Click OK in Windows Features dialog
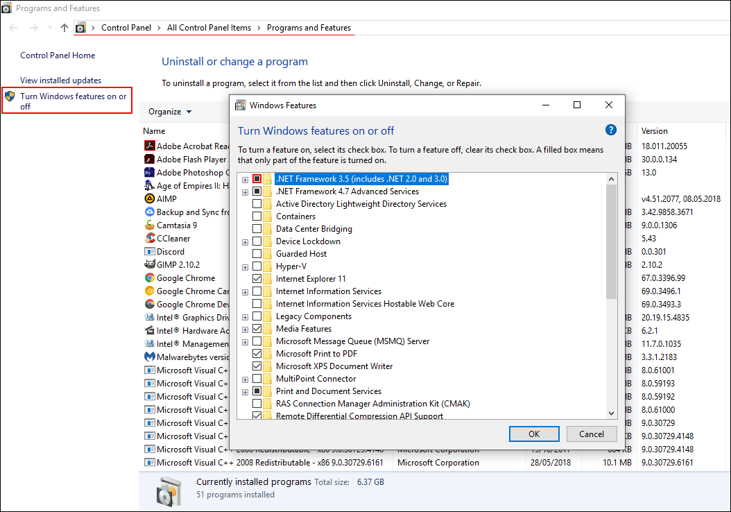The image size is (731, 512). pos(534,434)
